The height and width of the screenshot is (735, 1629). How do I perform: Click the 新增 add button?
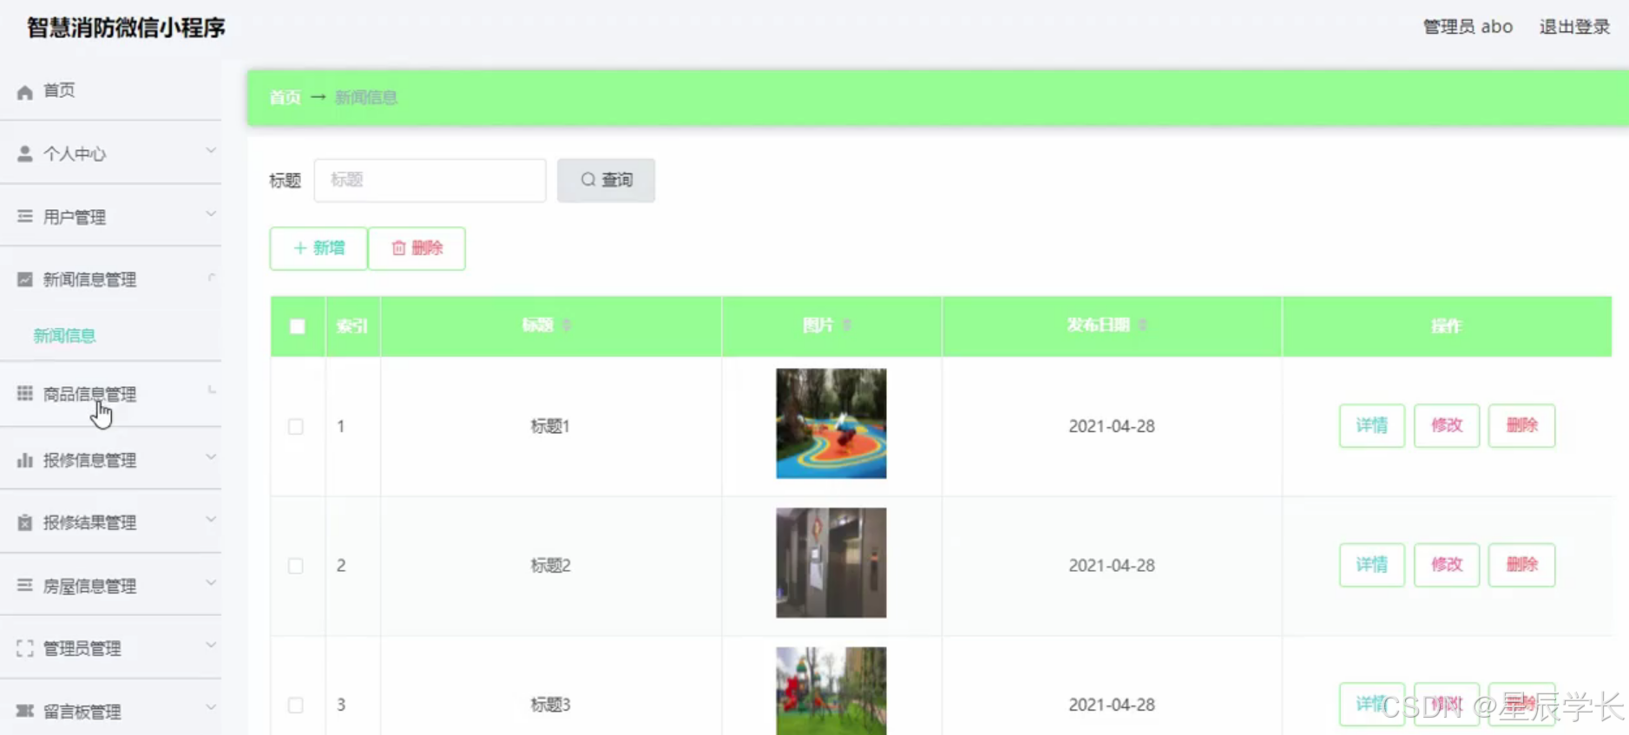(x=319, y=248)
